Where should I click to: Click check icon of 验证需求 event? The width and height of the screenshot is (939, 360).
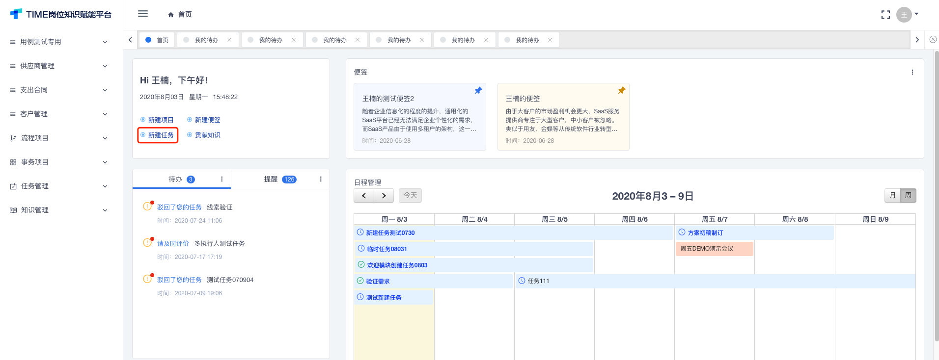pos(360,281)
